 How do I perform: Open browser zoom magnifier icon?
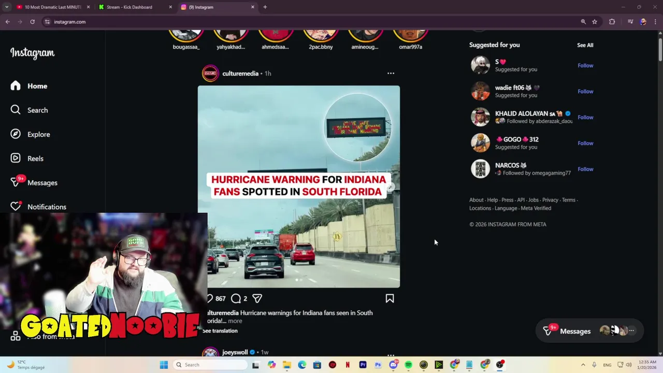[583, 22]
